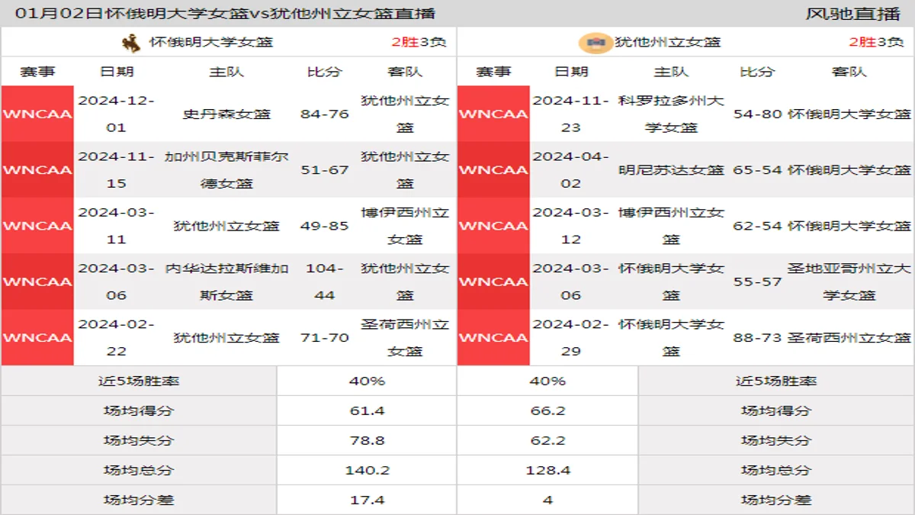
Task: Open the away team 圣地亚哥州立大学女篮
Action: [849, 282]
